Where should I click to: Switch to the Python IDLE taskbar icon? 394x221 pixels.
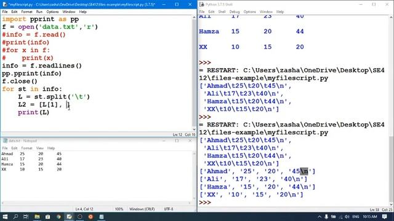point(69,217)
